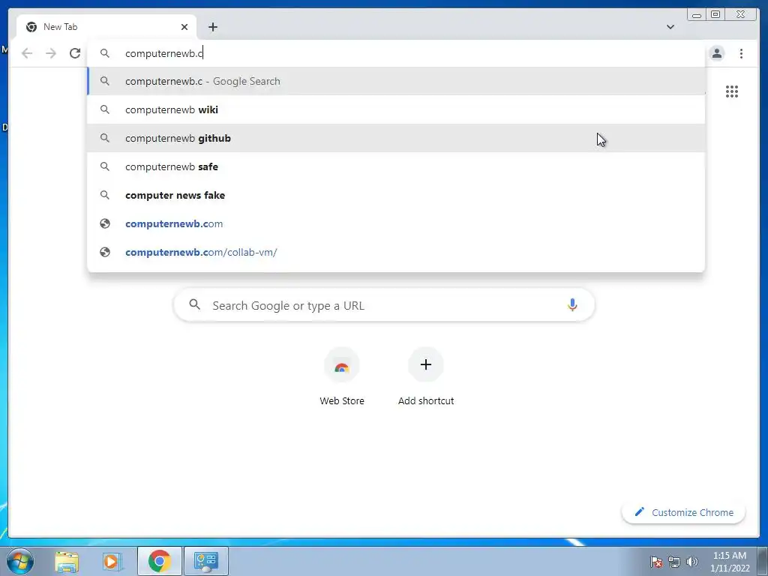Reload the page with the refresh icon

(75, 53)
